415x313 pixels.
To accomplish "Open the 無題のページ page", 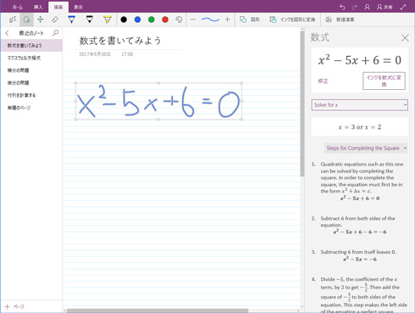I will coord(31,108).
